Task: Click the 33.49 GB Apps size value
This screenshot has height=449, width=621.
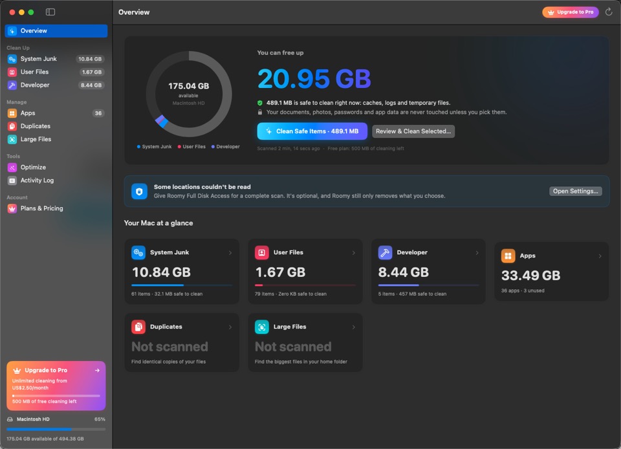Action: (530, 276)
